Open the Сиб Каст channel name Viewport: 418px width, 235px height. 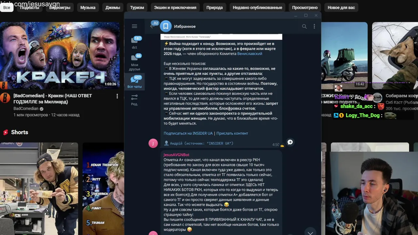point(402,102)
